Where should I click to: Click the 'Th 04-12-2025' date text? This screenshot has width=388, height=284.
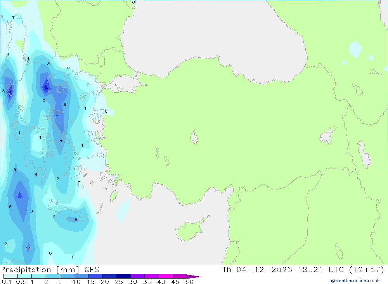click(257, 269)
